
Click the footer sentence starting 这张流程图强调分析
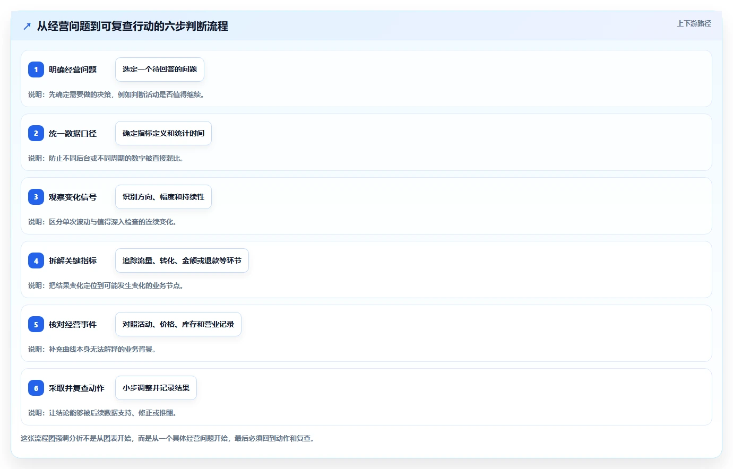(168, 438)
